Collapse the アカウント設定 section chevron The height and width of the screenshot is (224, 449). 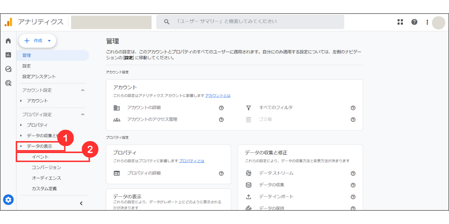click(83, 90)
